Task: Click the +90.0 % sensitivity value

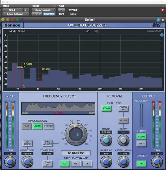Action: coord(27,153)
